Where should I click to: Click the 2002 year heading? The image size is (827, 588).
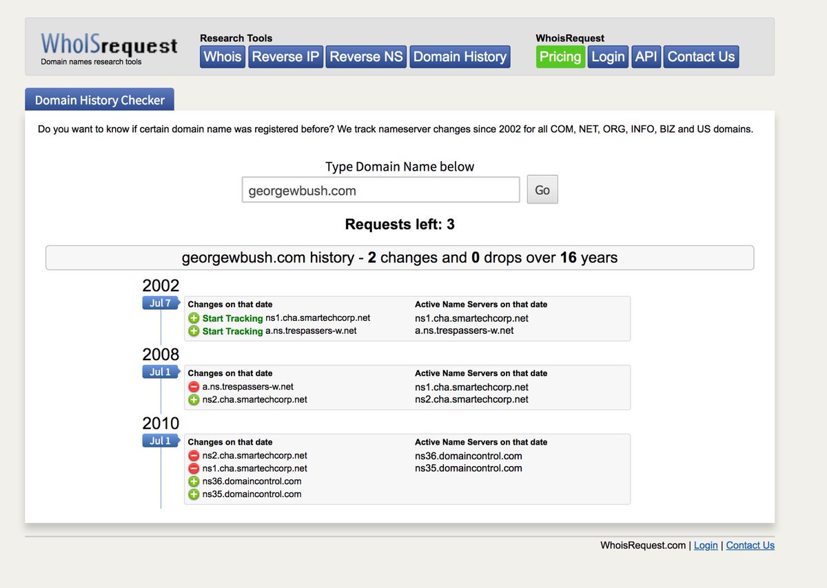coord(161,286)
